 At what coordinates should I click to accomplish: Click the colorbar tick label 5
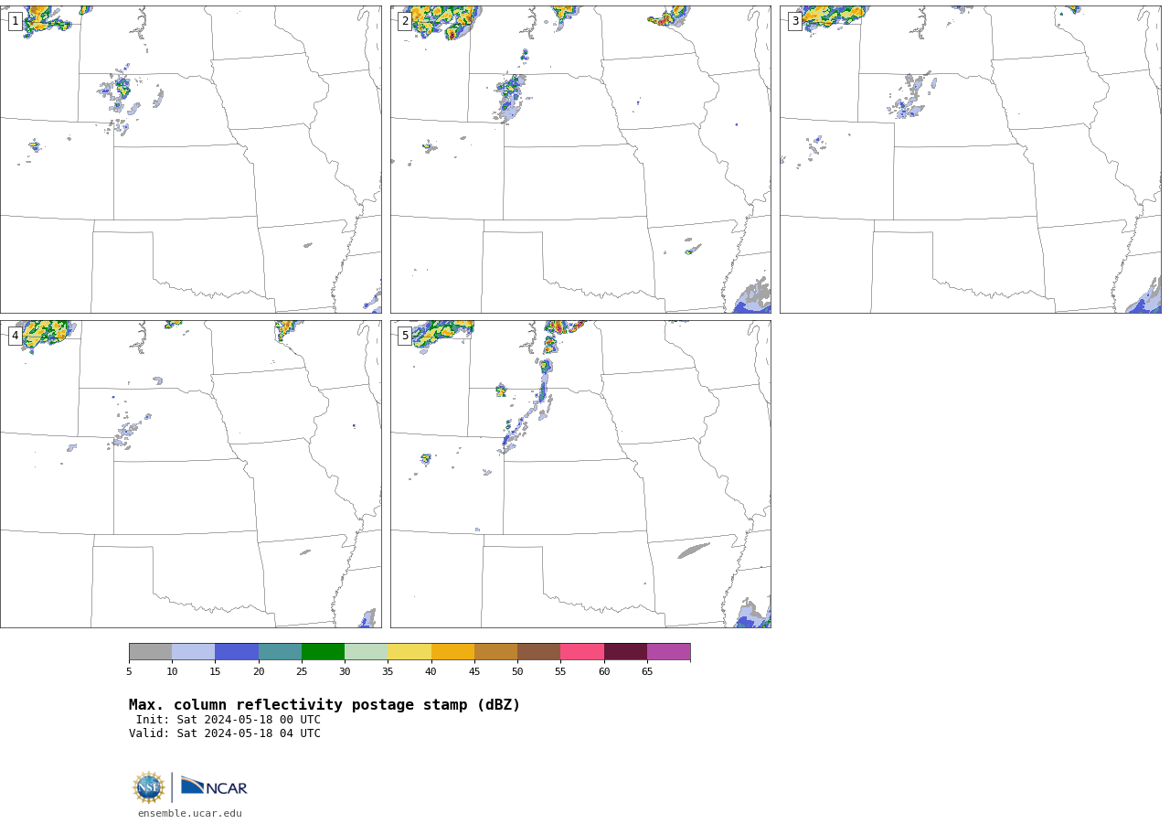(129, 672)
